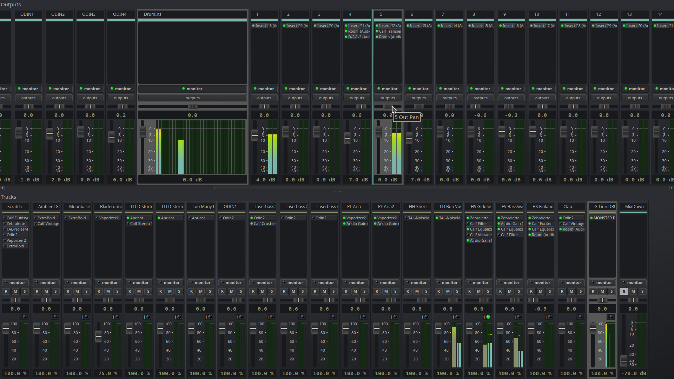Viewport: 674px width, 379px height.
Task: Click the pan slider on HS Finland track
Action: point(540,300)
